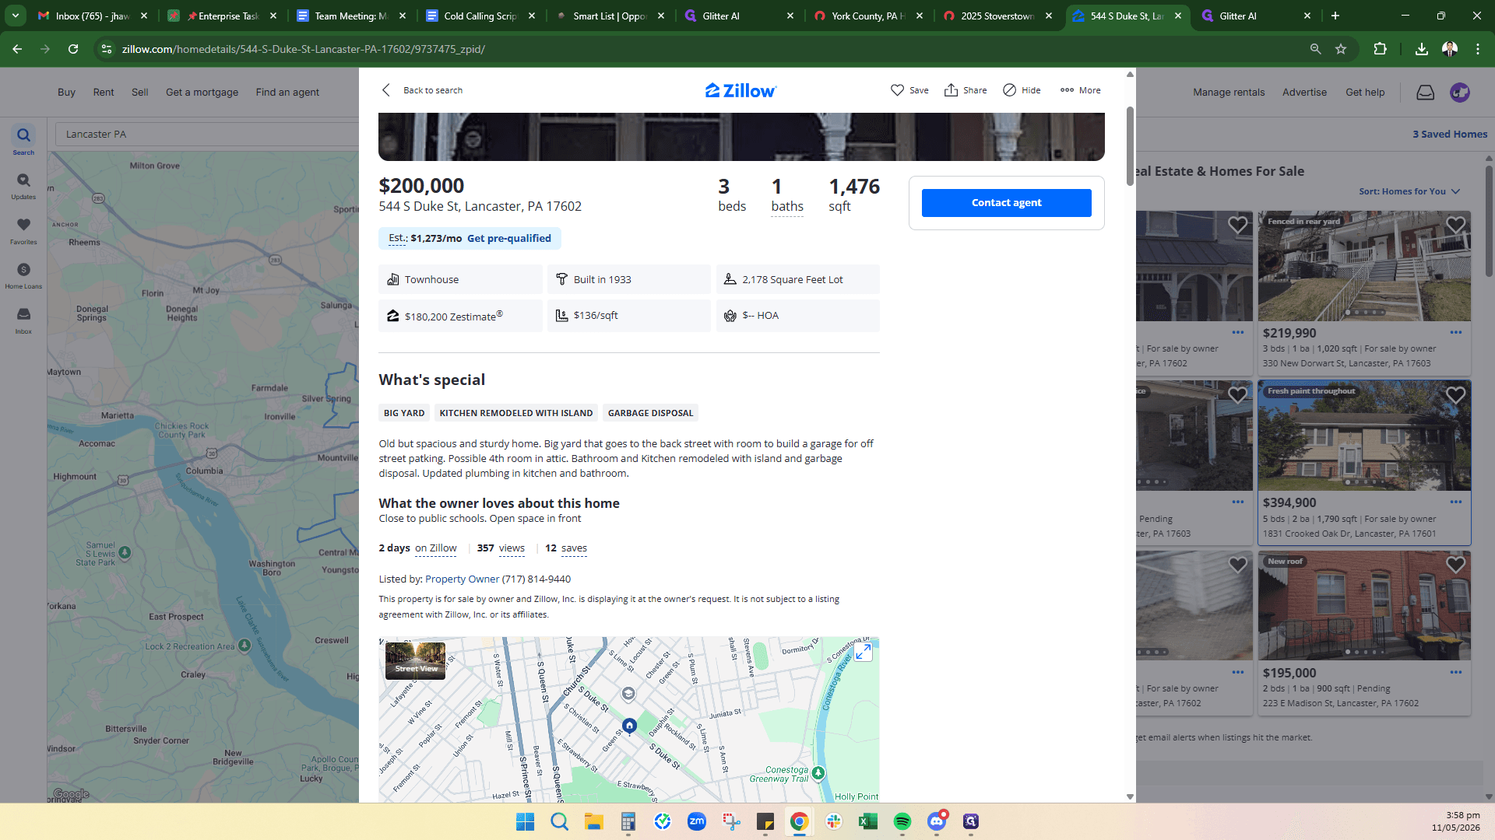Open the More options menu
1495x840 pixels.
tap(1080, 90)
